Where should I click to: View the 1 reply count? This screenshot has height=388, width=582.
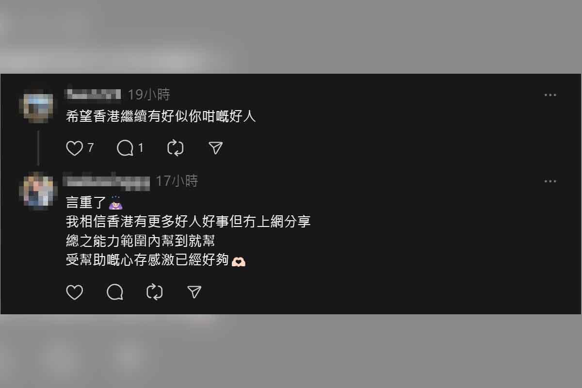click(x=141, y=148)
